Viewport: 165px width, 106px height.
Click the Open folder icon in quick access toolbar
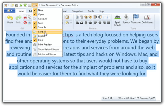16,5
